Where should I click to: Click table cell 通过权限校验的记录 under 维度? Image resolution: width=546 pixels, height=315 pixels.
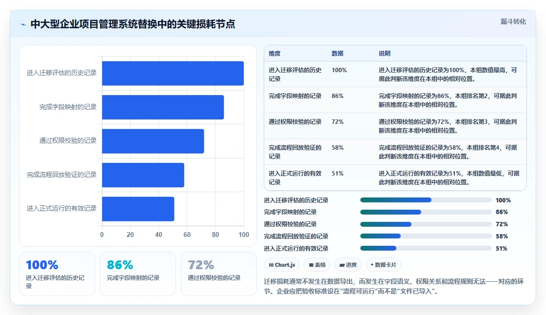click(295, 121)
